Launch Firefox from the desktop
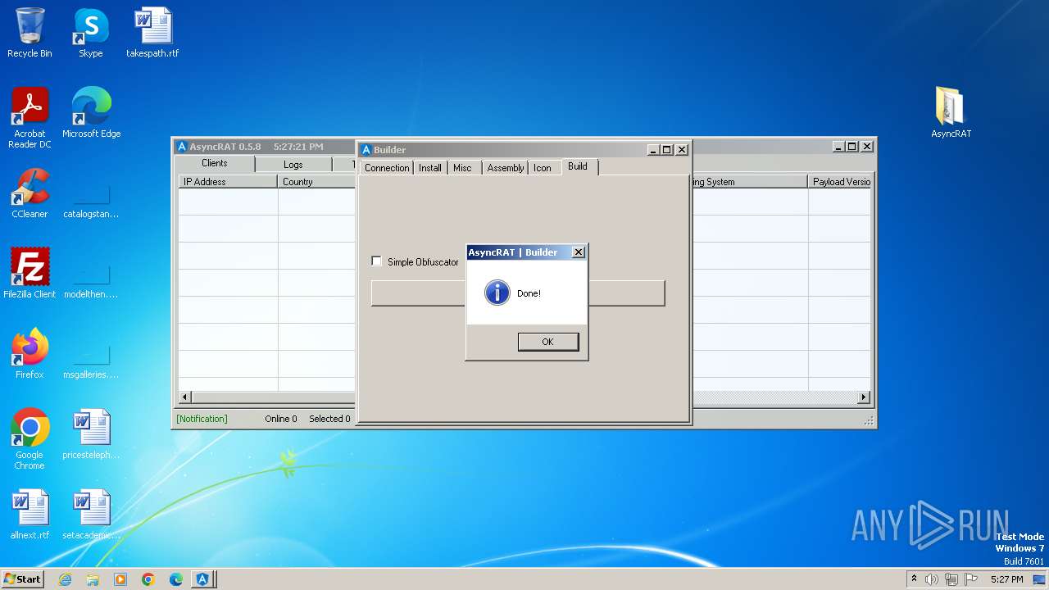1049x590 pixels. 30,354
